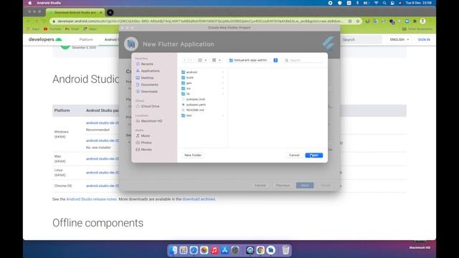Open the Platform nav item
The height and width of the screenshot is (258, 459).
click(x=86, y=39)
